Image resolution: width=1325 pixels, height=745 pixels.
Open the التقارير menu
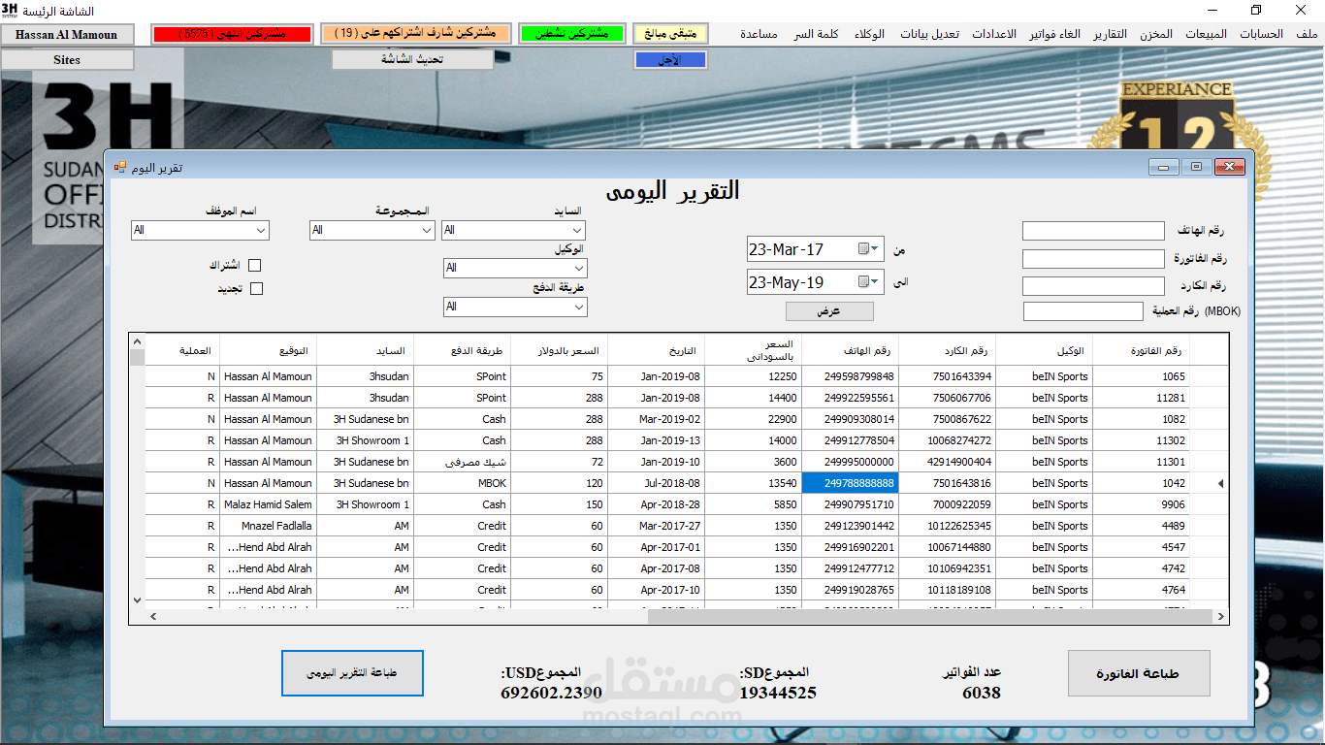pyautogui.click(x=1110, y=34)
